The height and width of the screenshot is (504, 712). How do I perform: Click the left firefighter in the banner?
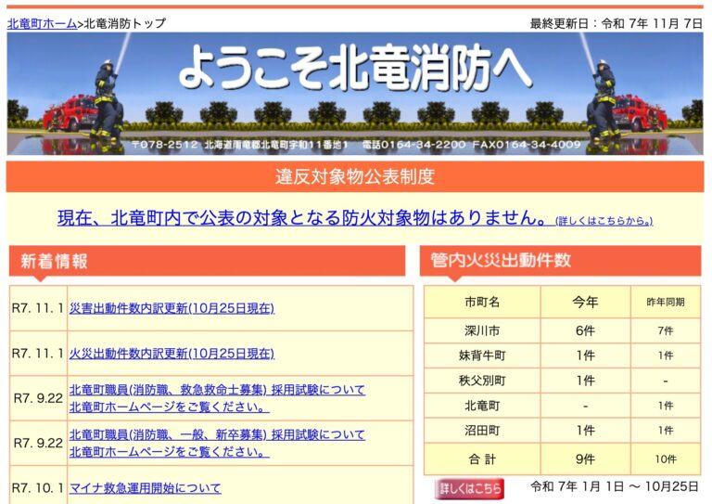(x=105, y=100)
